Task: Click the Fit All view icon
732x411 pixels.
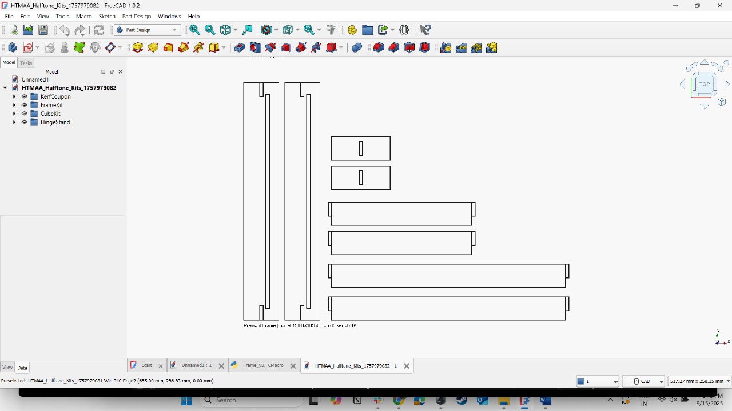Action: point(194,30)
